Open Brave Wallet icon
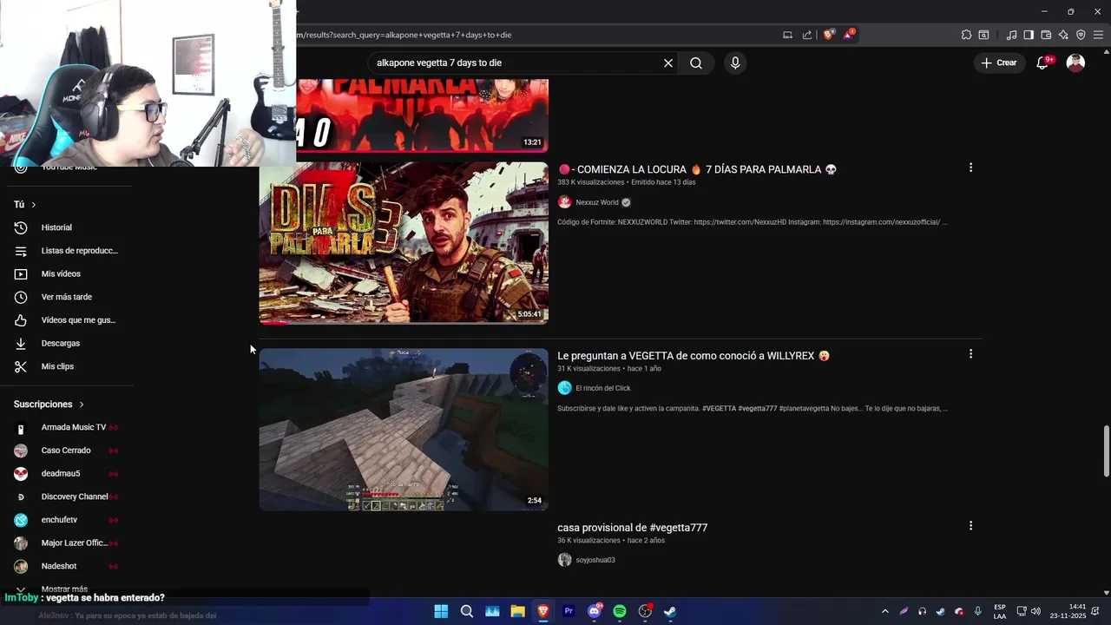 coord(1046,35)
